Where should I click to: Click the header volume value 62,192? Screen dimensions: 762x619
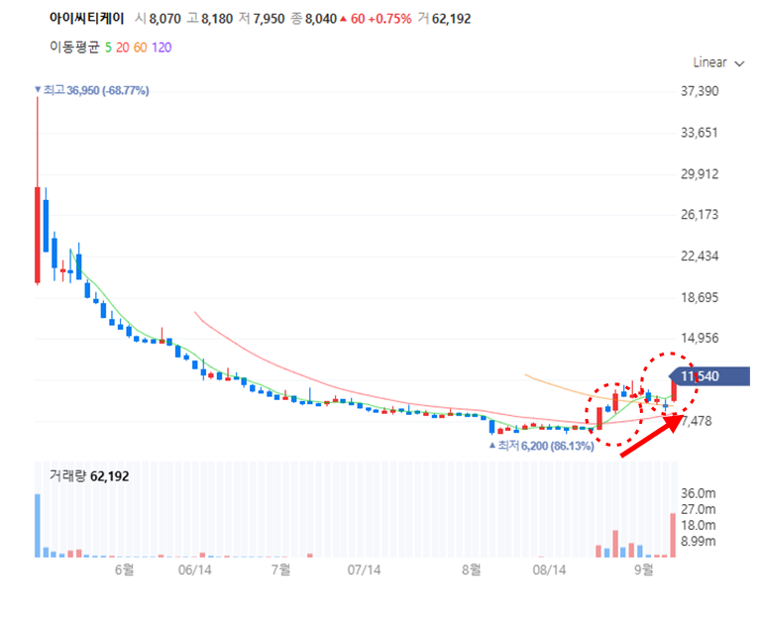(452, 19)
